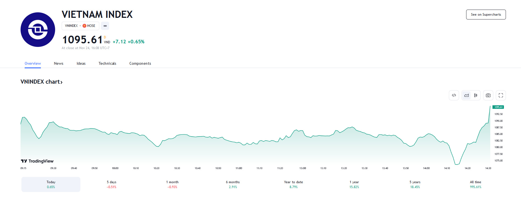
Task: Expand the VNINDEX chart heading arrow
Action: pos(61,82)
